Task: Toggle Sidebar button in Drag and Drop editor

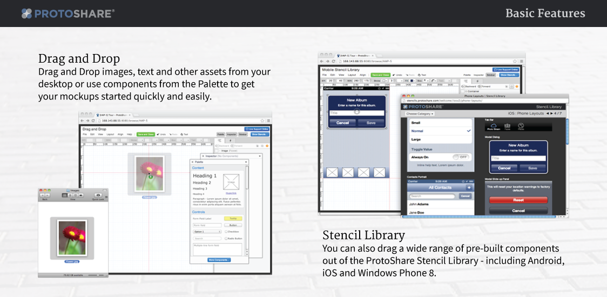Action: pyautogui.click(x=242, y=134)
